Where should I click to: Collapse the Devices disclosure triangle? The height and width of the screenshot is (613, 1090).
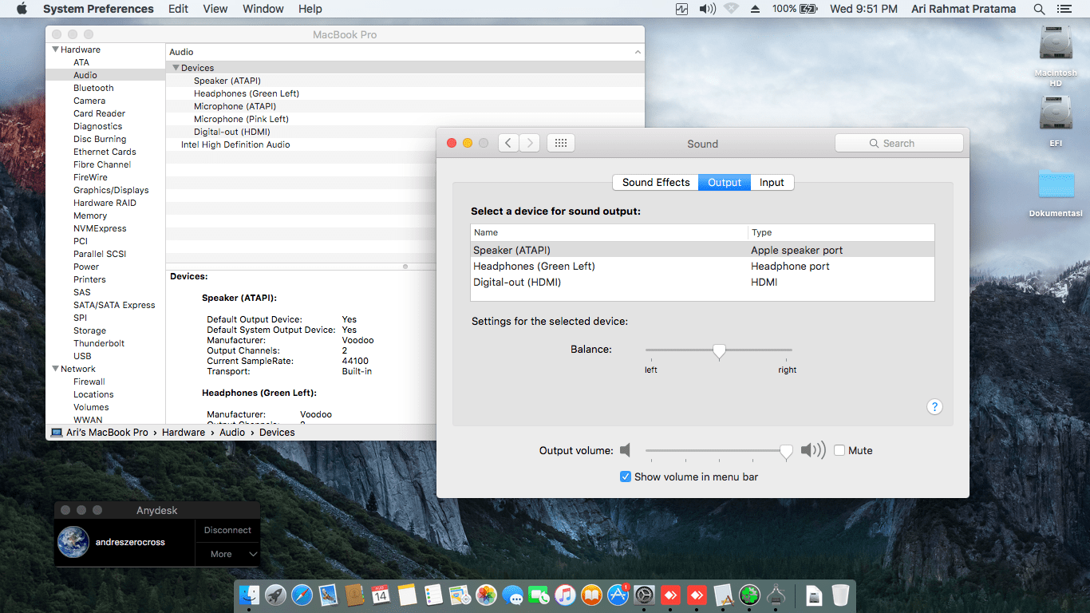click(176, 68)
